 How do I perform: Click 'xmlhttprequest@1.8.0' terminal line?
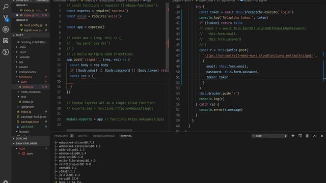click(75, 164)
